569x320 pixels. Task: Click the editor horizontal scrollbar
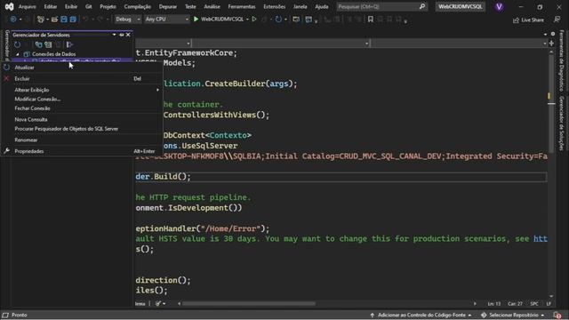(249, 304)
